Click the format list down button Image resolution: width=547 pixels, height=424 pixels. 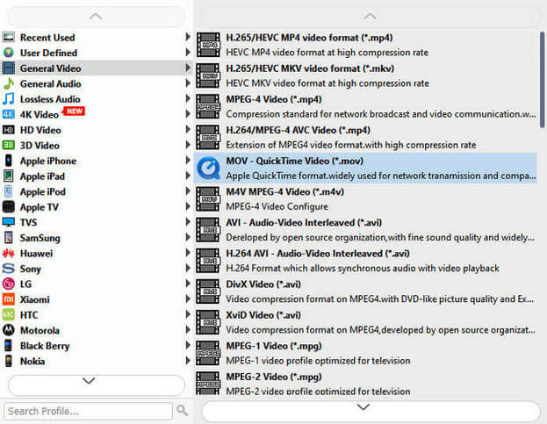coord(371,411)
